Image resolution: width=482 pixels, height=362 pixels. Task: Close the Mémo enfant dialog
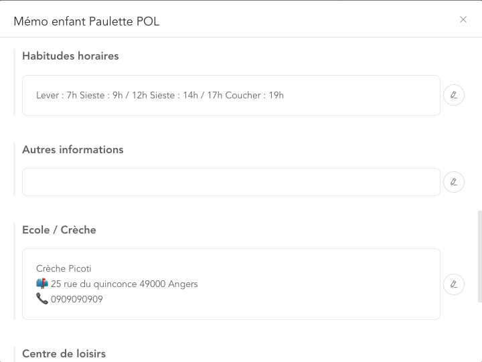click(463, 19)
